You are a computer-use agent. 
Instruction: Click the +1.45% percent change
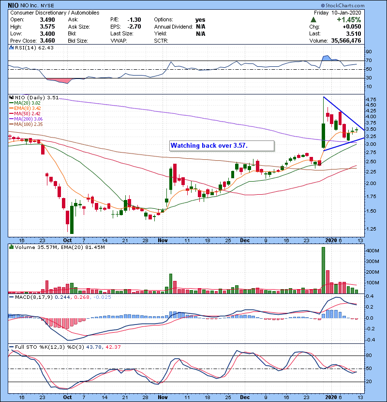pyautogui.click(x=349, y=20)
